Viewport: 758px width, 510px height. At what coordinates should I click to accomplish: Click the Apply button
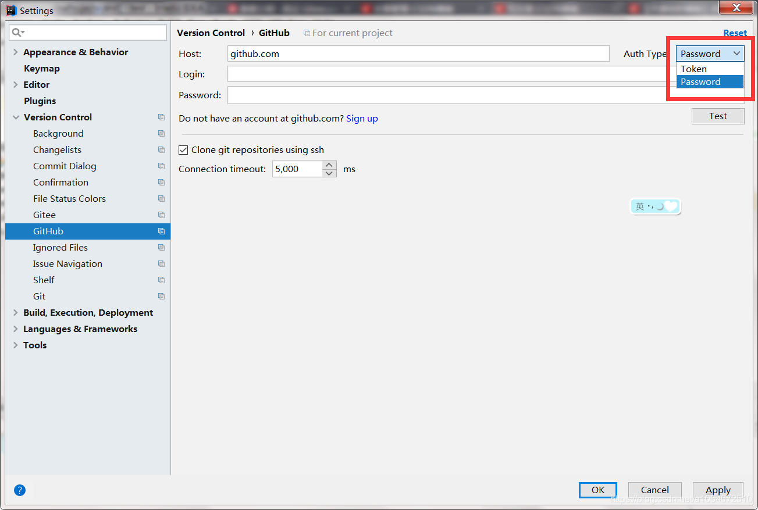click(x=718, y=490)
